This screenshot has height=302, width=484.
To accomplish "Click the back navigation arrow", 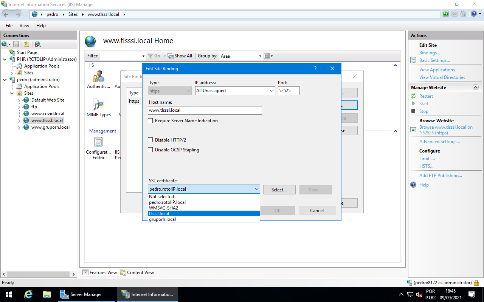I will pos(6,14).
